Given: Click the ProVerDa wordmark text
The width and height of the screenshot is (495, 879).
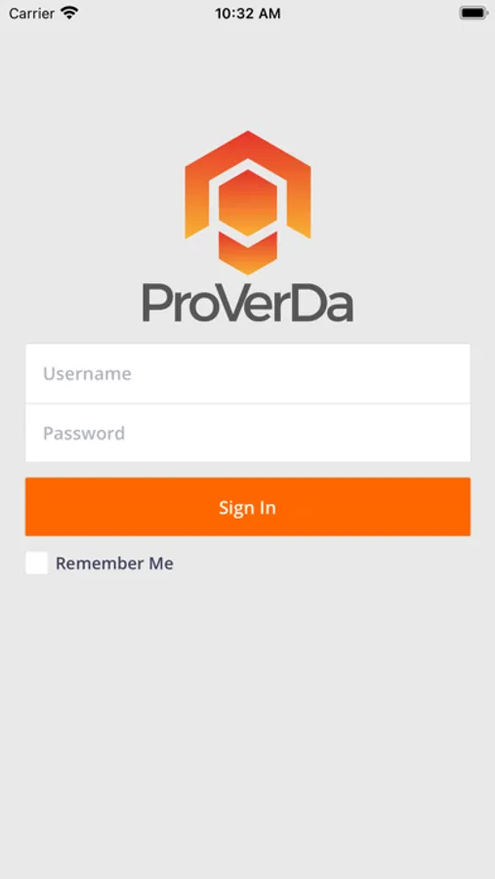Looking at the screenshot, I should click(x=248, y=302).
